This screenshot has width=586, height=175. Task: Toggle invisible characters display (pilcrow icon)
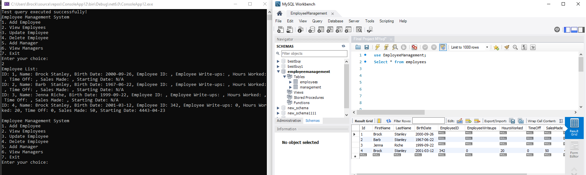(524, 47)
